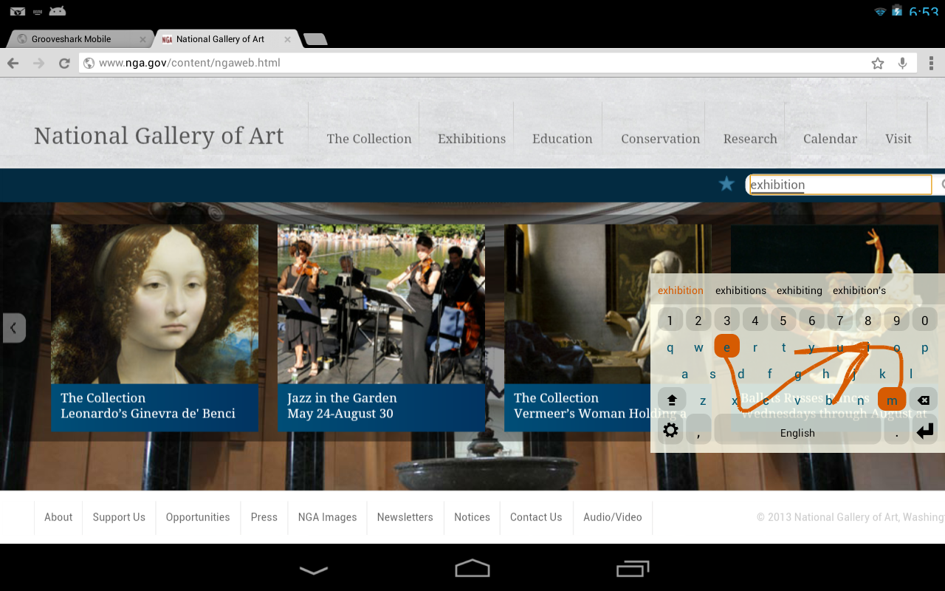Focus the site search field containing exhibition
This screenshot has width=945, height=591.
tap(840, 185)
